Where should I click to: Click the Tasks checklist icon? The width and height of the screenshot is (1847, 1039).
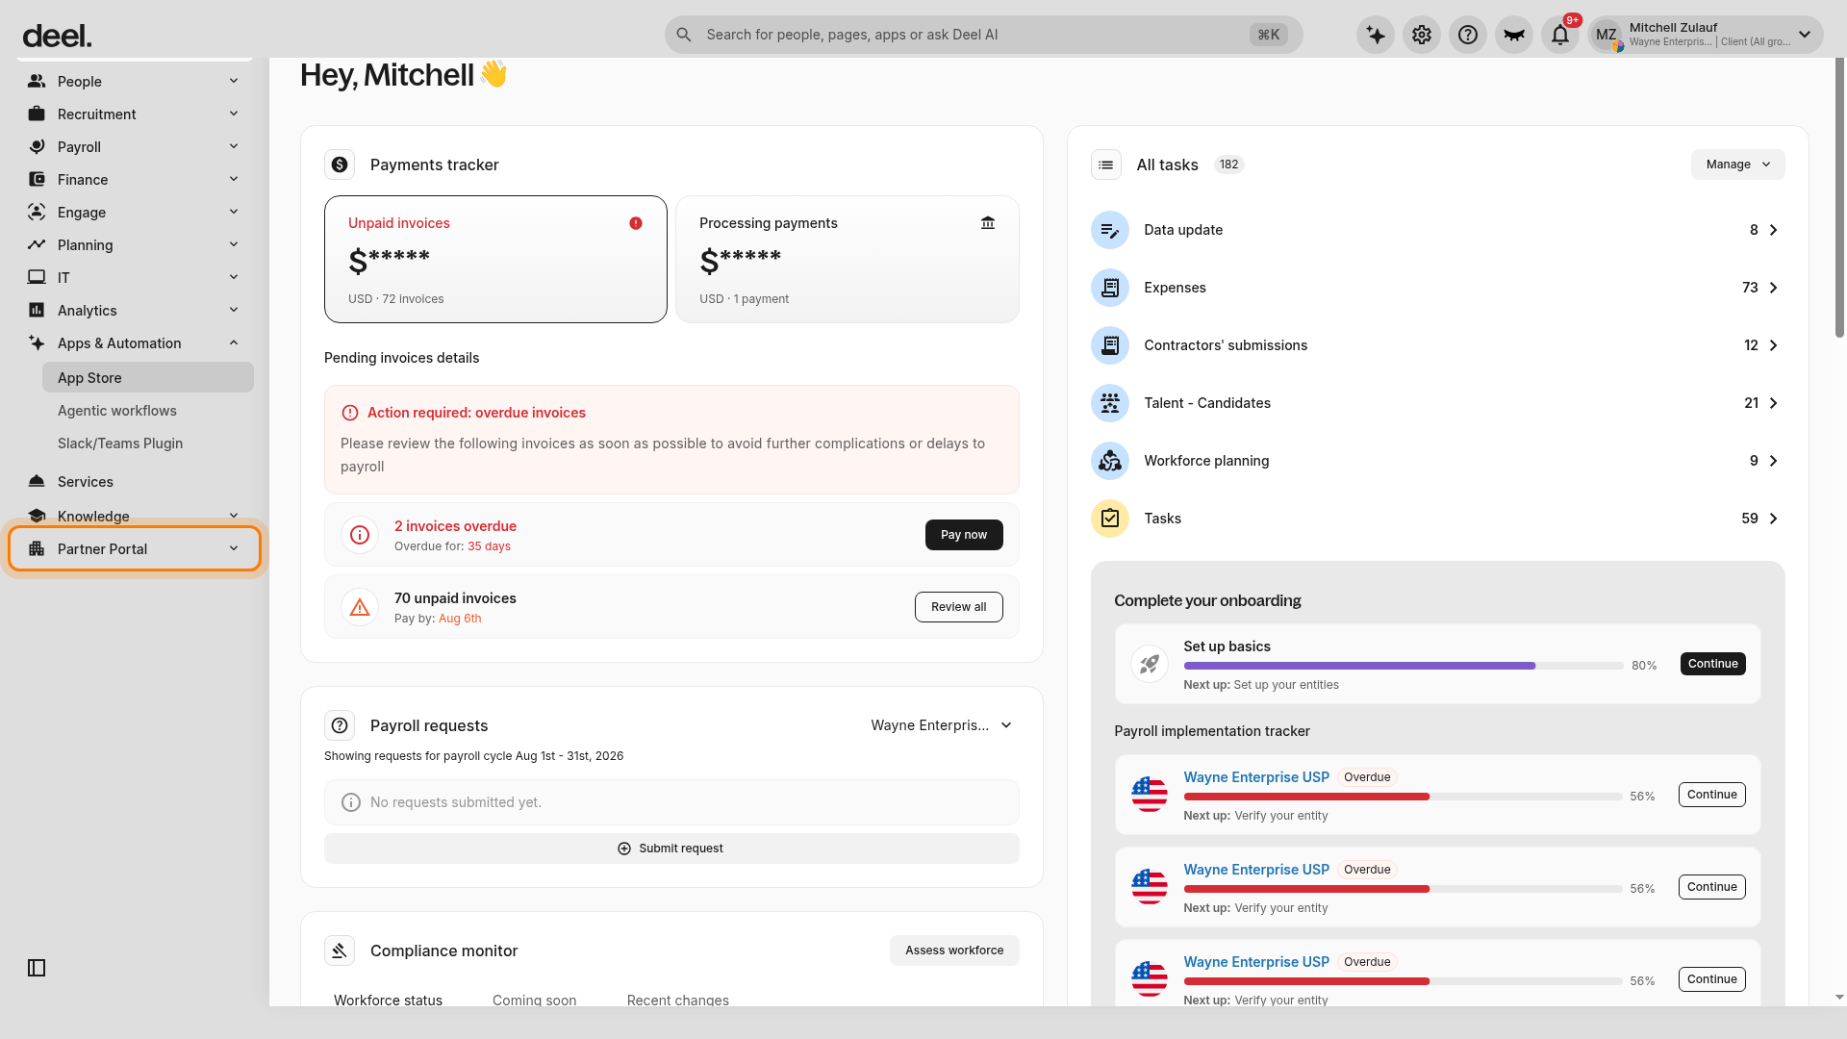coord(1110,519)
